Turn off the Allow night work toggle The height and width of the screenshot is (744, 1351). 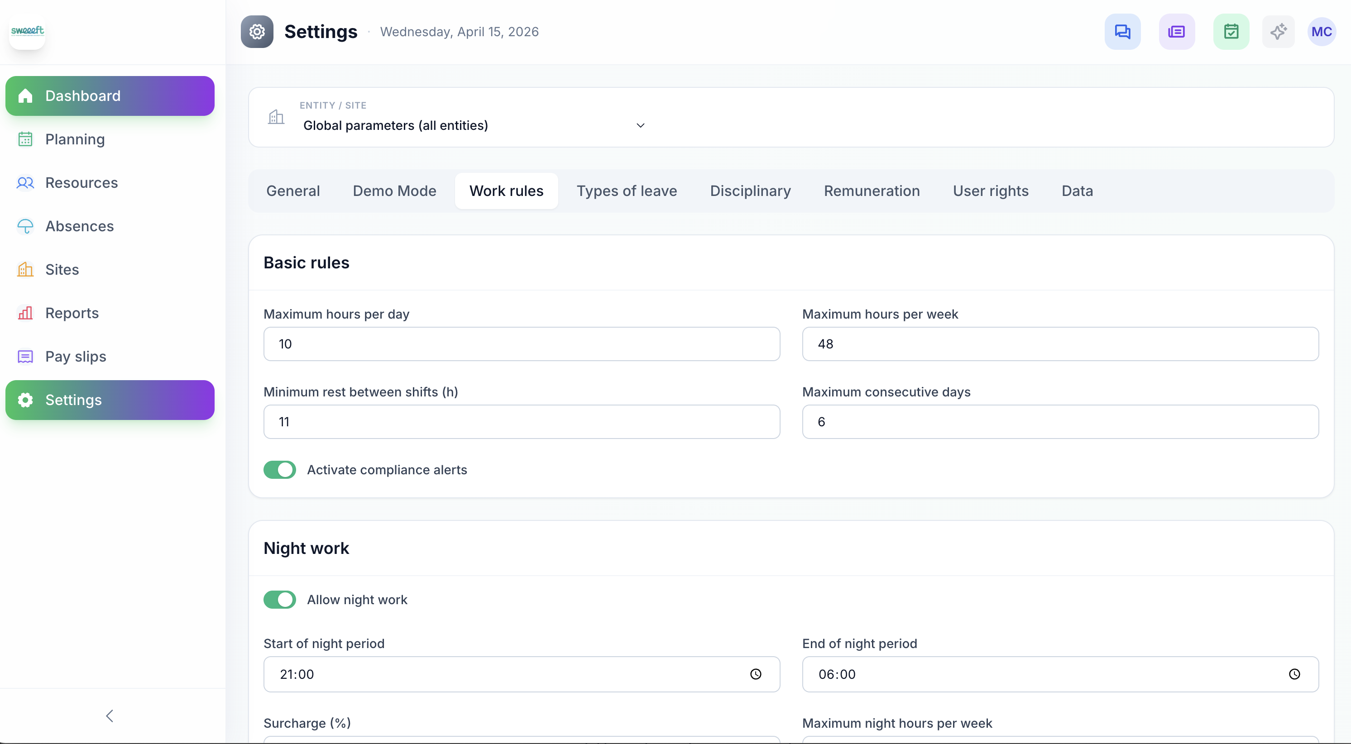pos(279,600)
